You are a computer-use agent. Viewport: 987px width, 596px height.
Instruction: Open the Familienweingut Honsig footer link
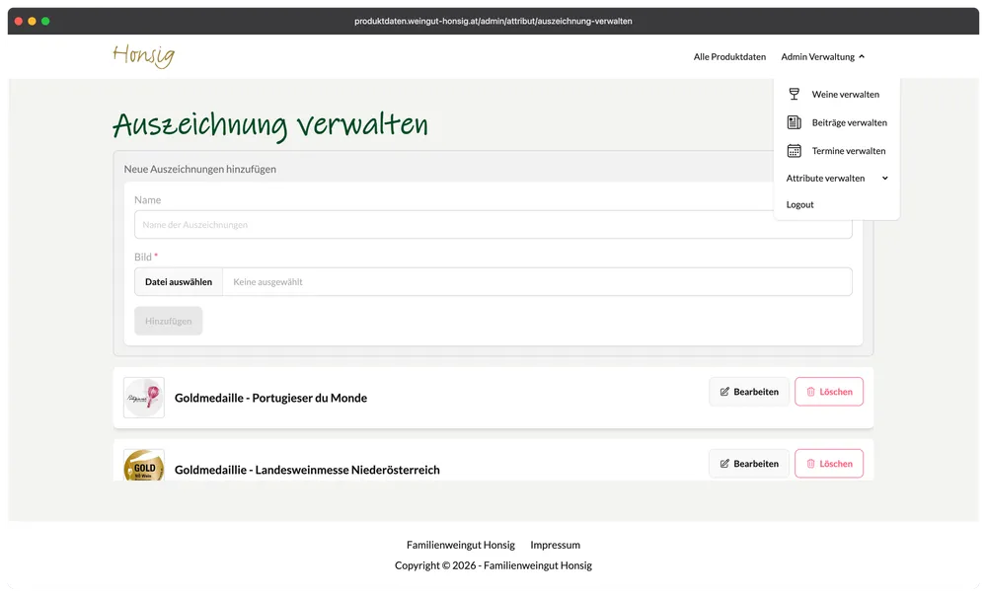coord(461,545)
